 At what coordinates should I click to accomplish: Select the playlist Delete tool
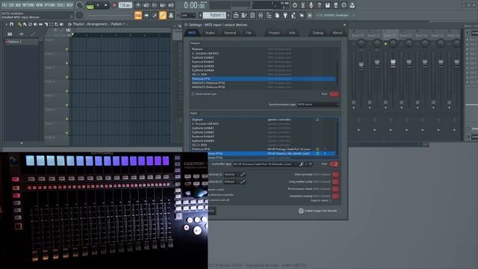30,24
